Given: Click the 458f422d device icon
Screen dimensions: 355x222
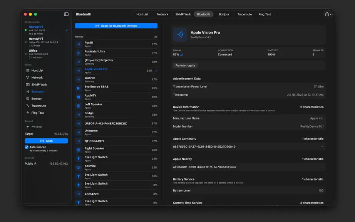Looking at the screenshot, I should tap(79, 194).
